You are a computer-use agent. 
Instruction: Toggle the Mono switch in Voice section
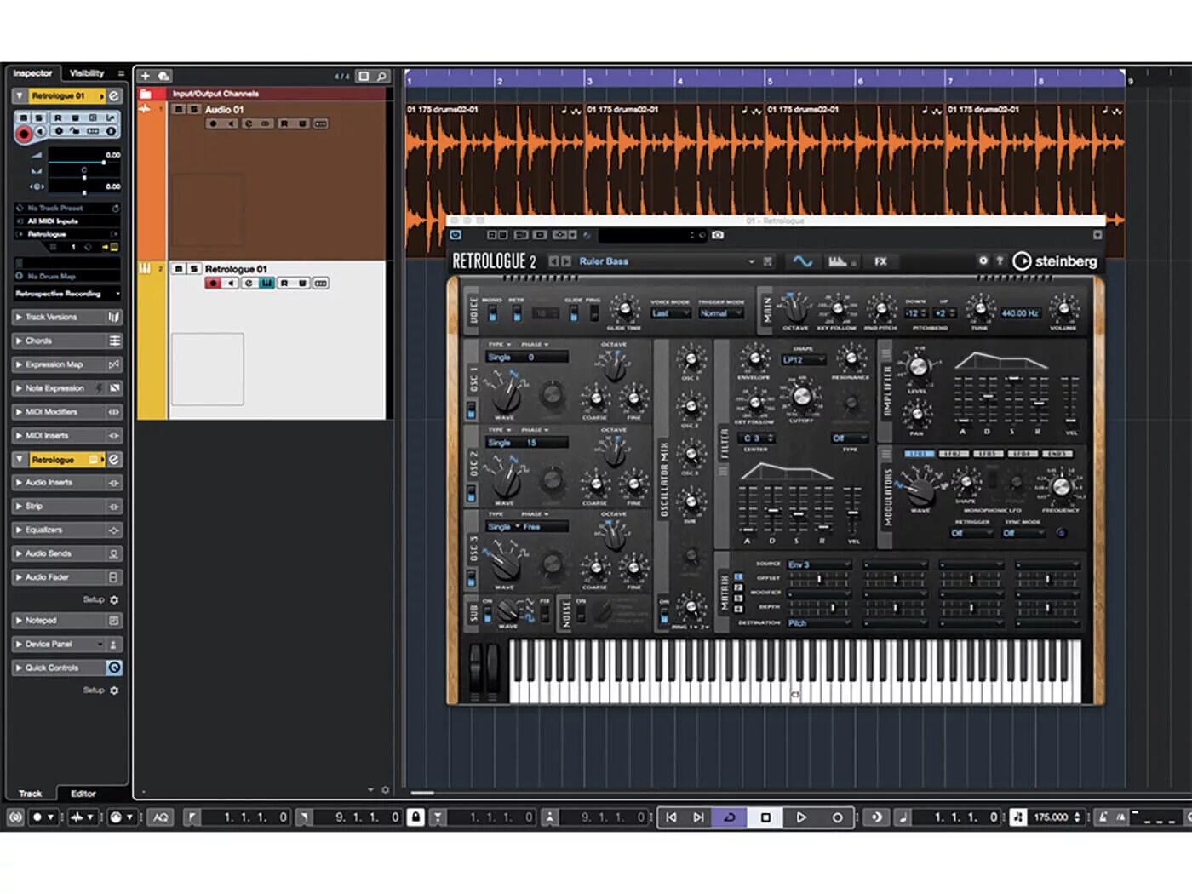point(493,313)
